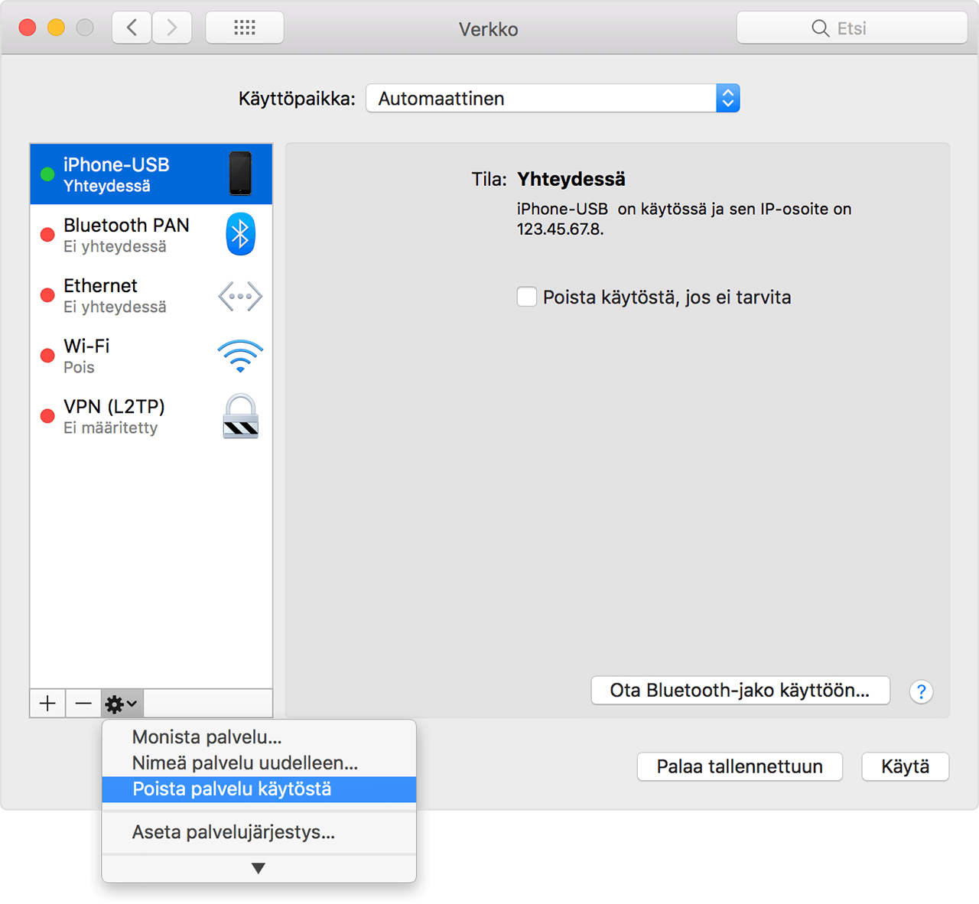
Task: Choose Monista palvelu menu item
Action: pos(259,737)
